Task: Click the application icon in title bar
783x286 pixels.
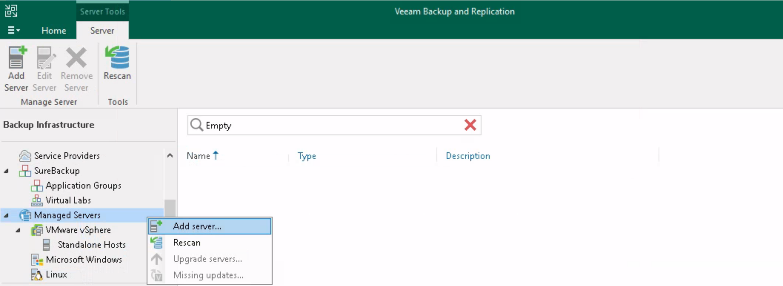Action: point(11,11)
